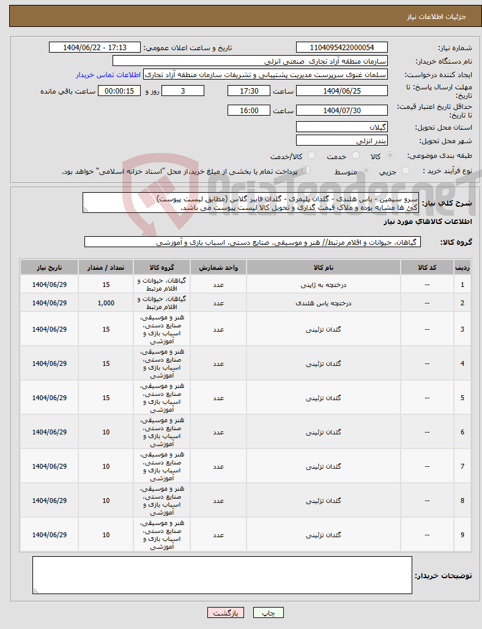Viewport: 482px width, 629px height.
Task: Click the date cell in row 1
Action: 50,285
